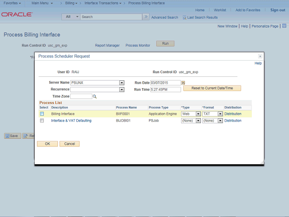The height and width of the screenshot is (217, 289).
Task: Click the OK button
Action: click(47, 144)
